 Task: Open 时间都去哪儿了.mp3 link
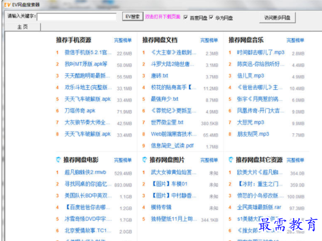261,53
